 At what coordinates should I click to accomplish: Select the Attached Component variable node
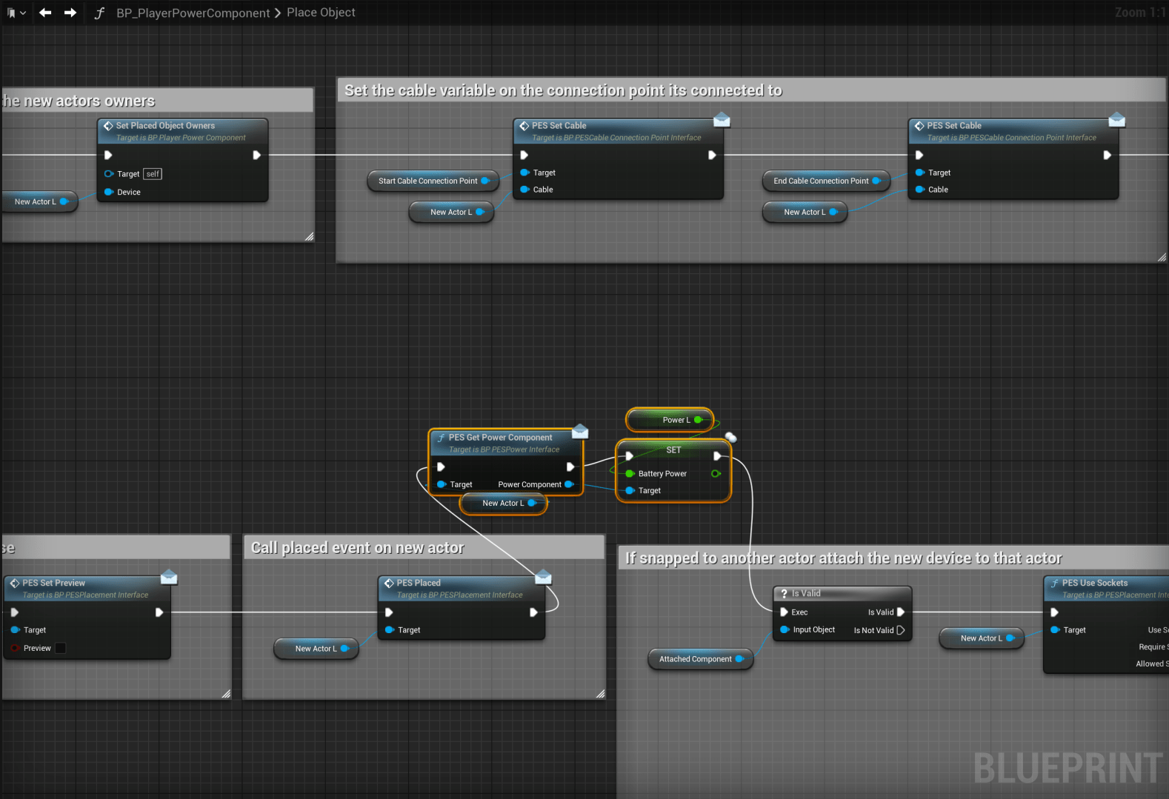point(695,659)
